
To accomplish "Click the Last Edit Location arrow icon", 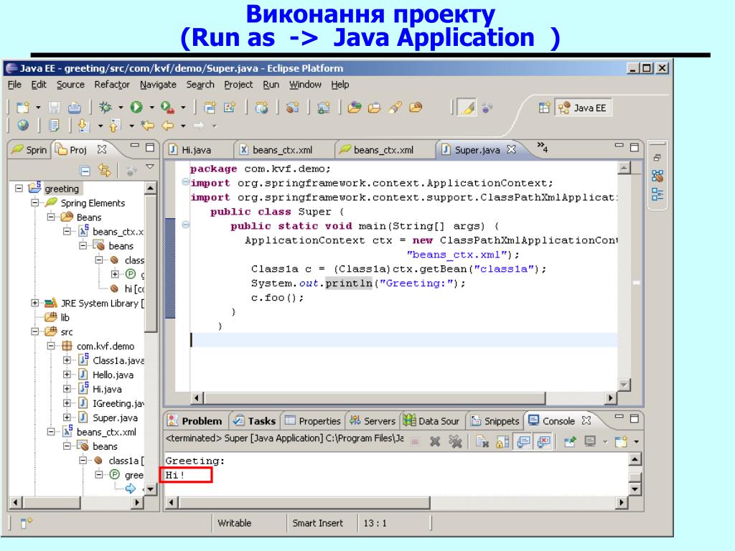I will 148,126.
